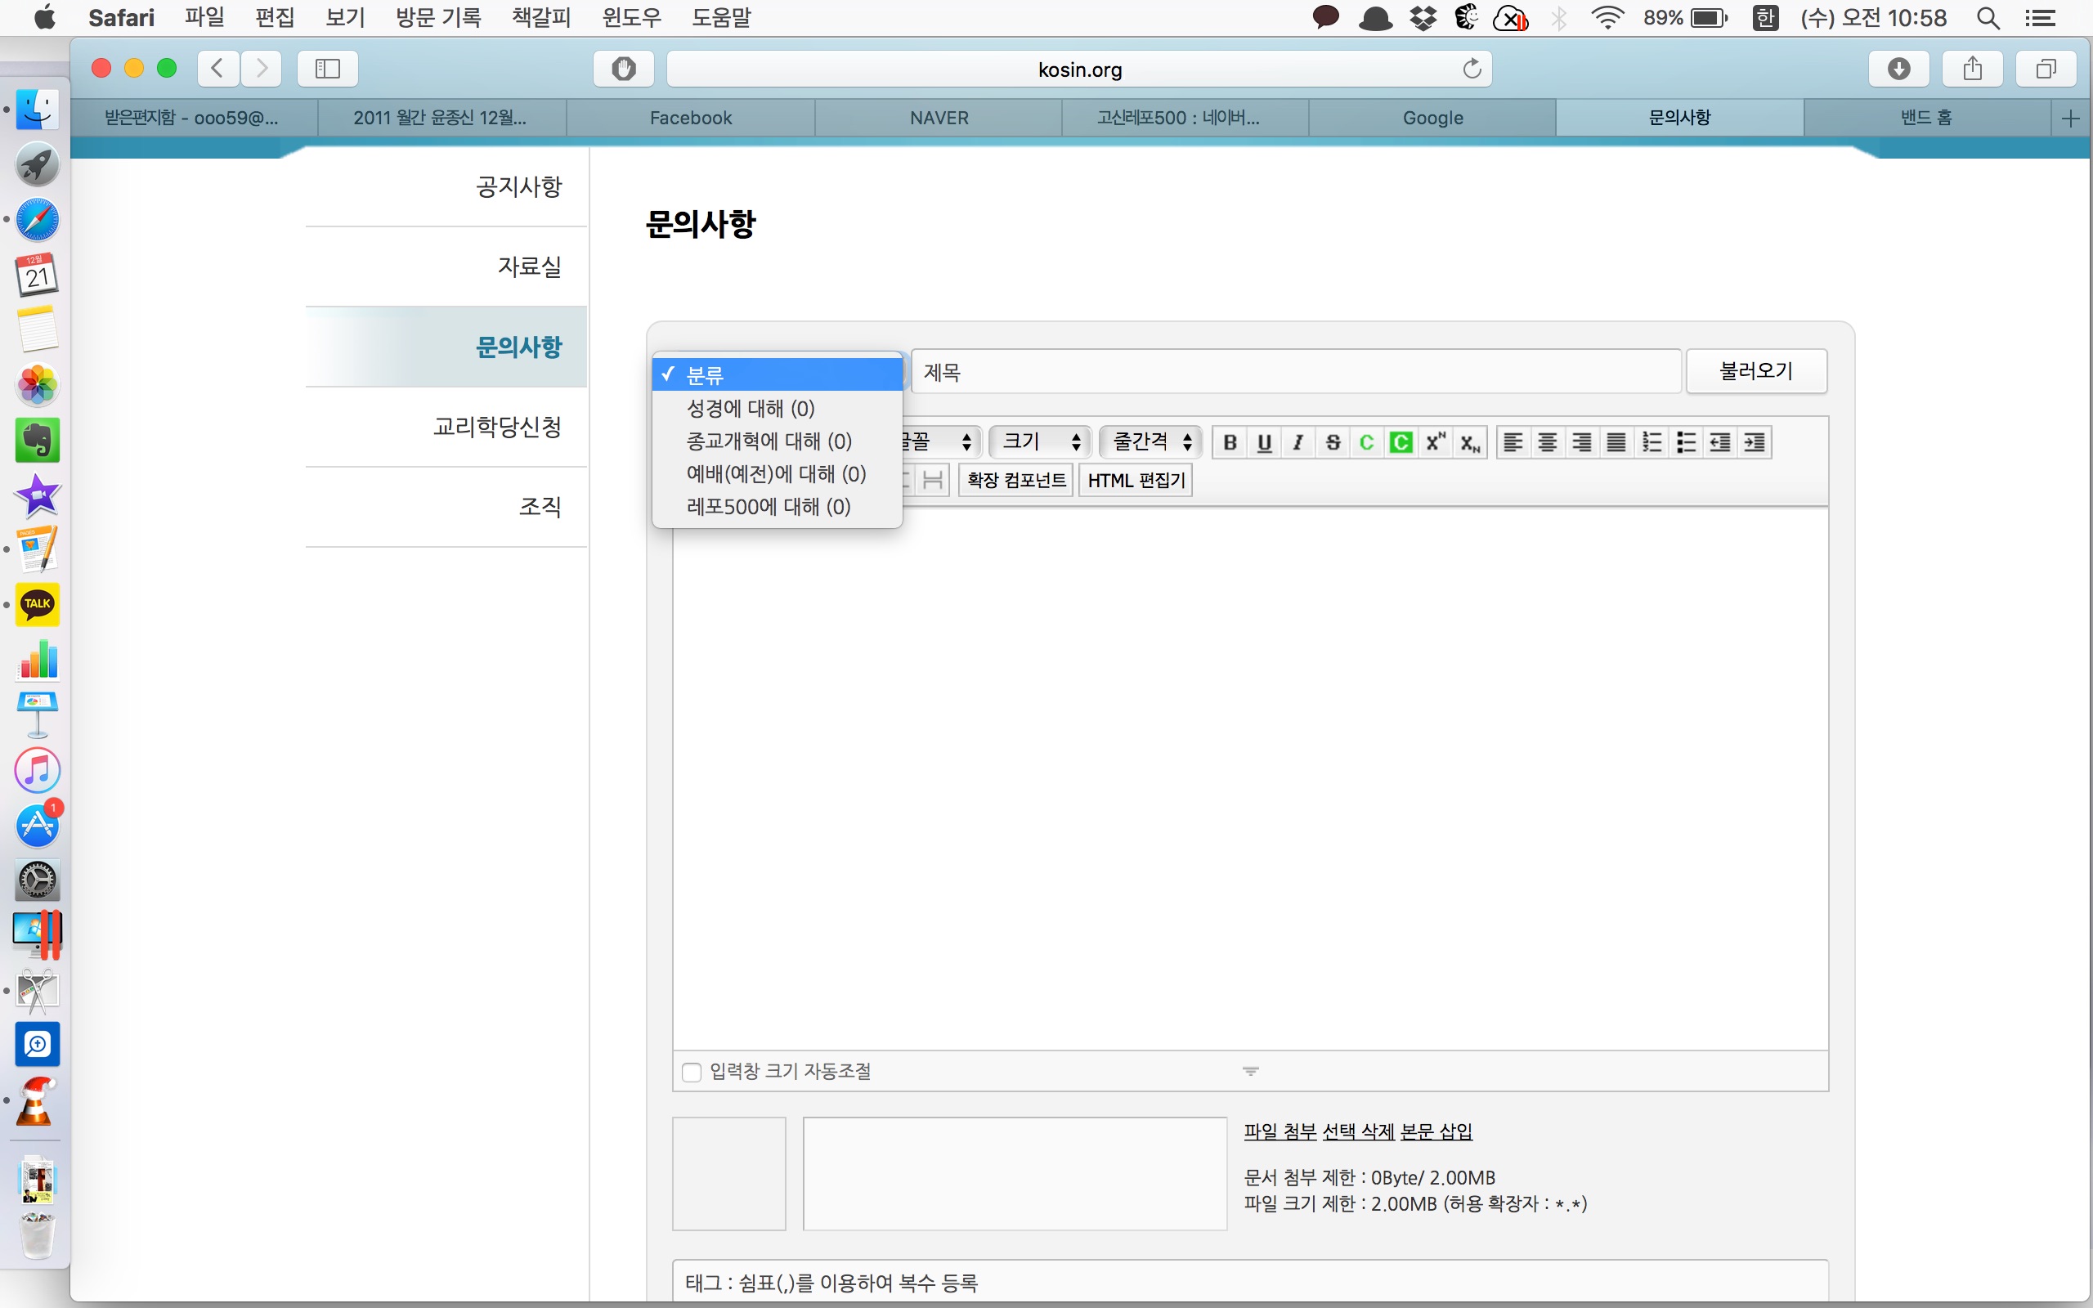The width and height of the screenshot is (2093, 1308).
Task: Toggle bold formatting in the editor
Action: click(1230, 443)
